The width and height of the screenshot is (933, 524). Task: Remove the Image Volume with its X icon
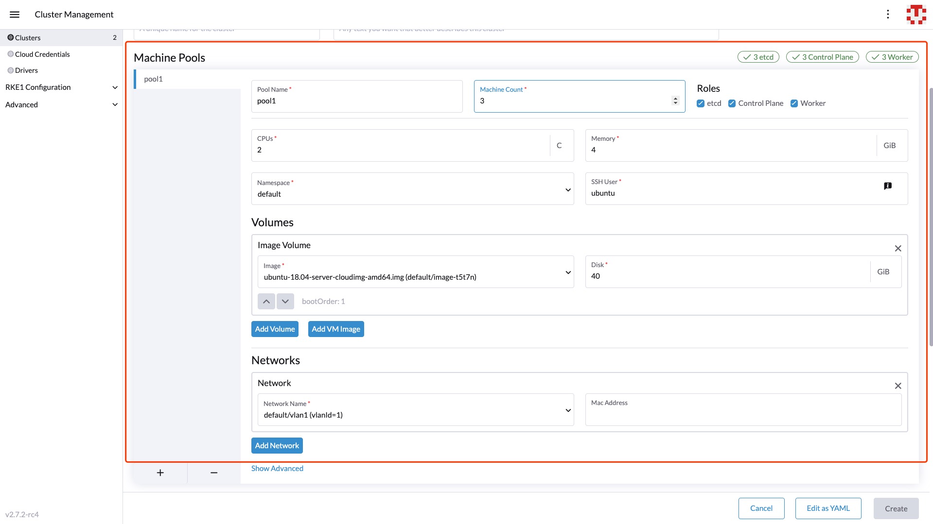pos(898,248)
